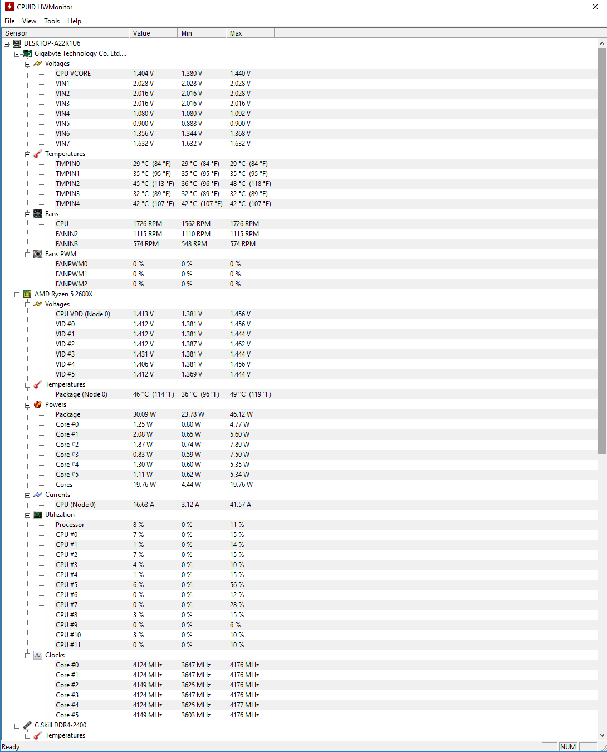The width and height of the screenshot is (607, 752).
Task: Collapse the Clocks section
Action: (27, 656)
